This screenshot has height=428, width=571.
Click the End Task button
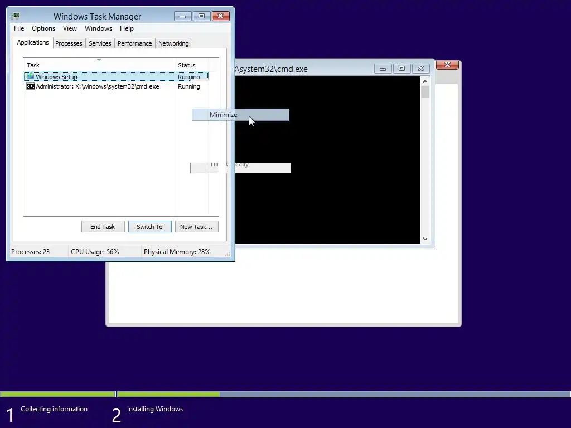(103, 227)
